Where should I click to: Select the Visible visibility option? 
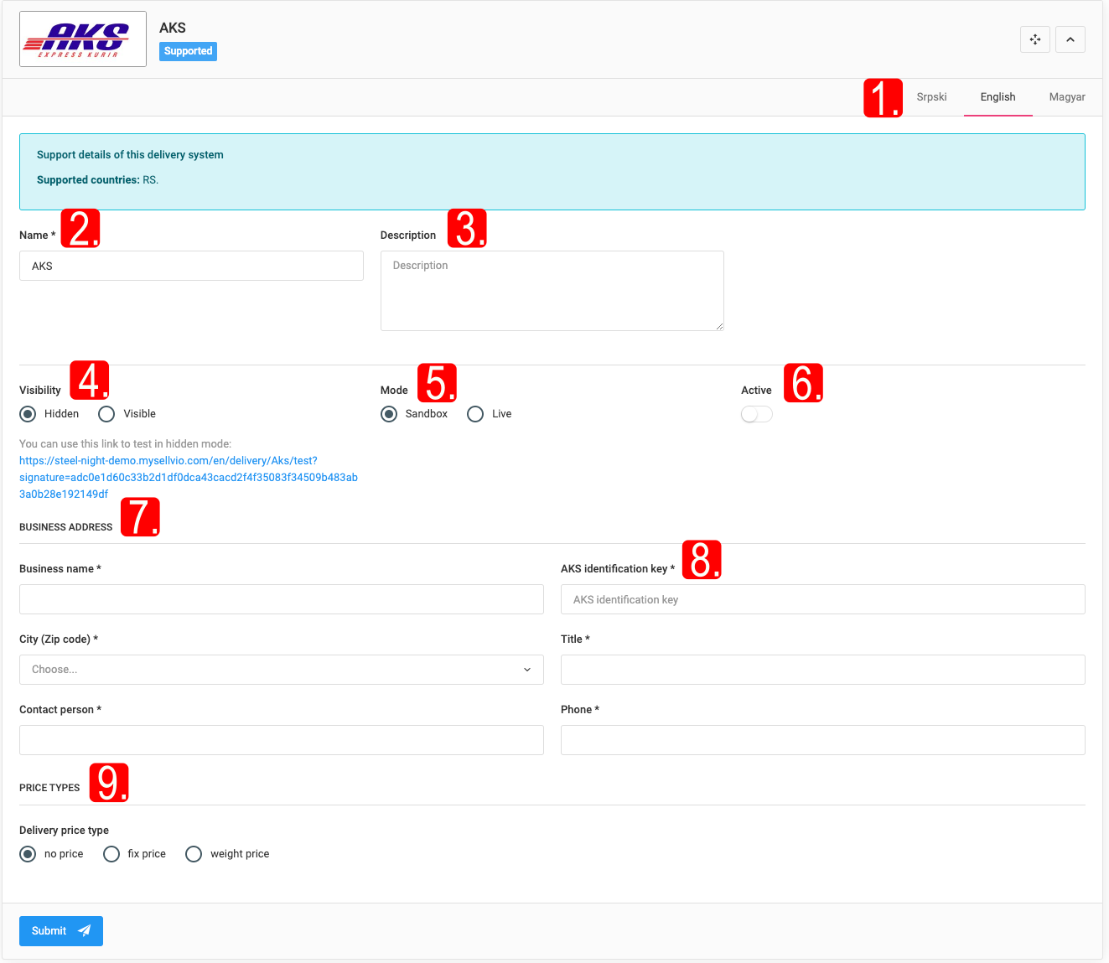(106, 414)
